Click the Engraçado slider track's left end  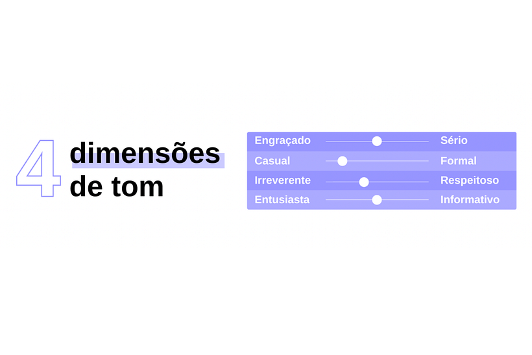point(329,141)
